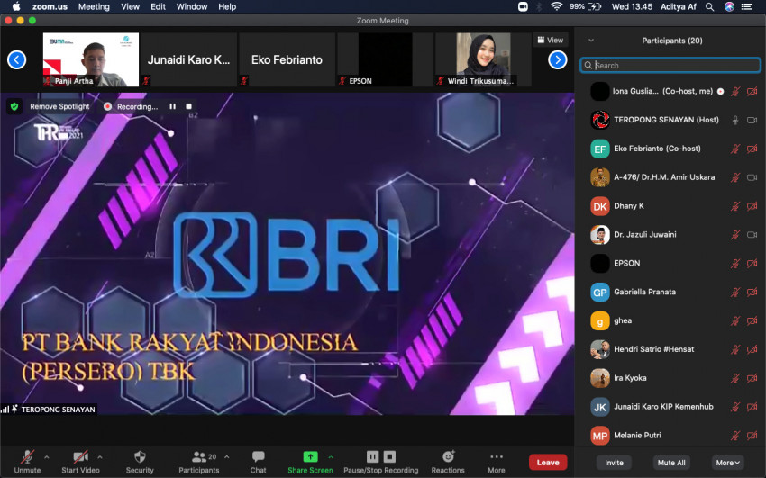Select participant Melanie Putri in list
Image resolution: width=766 pixels, height=478 pixels.
pyautogui.click(x=670, y=436)
